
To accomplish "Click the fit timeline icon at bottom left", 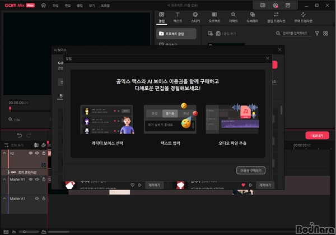I will pyautogui.click(x=6, y=232).
